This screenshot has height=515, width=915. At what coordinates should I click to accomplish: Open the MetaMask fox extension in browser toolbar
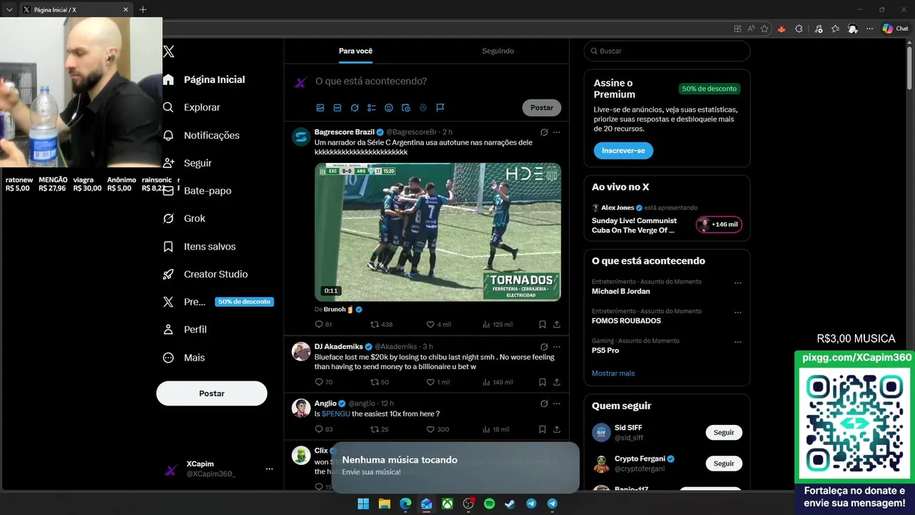[x=781, y=29]
